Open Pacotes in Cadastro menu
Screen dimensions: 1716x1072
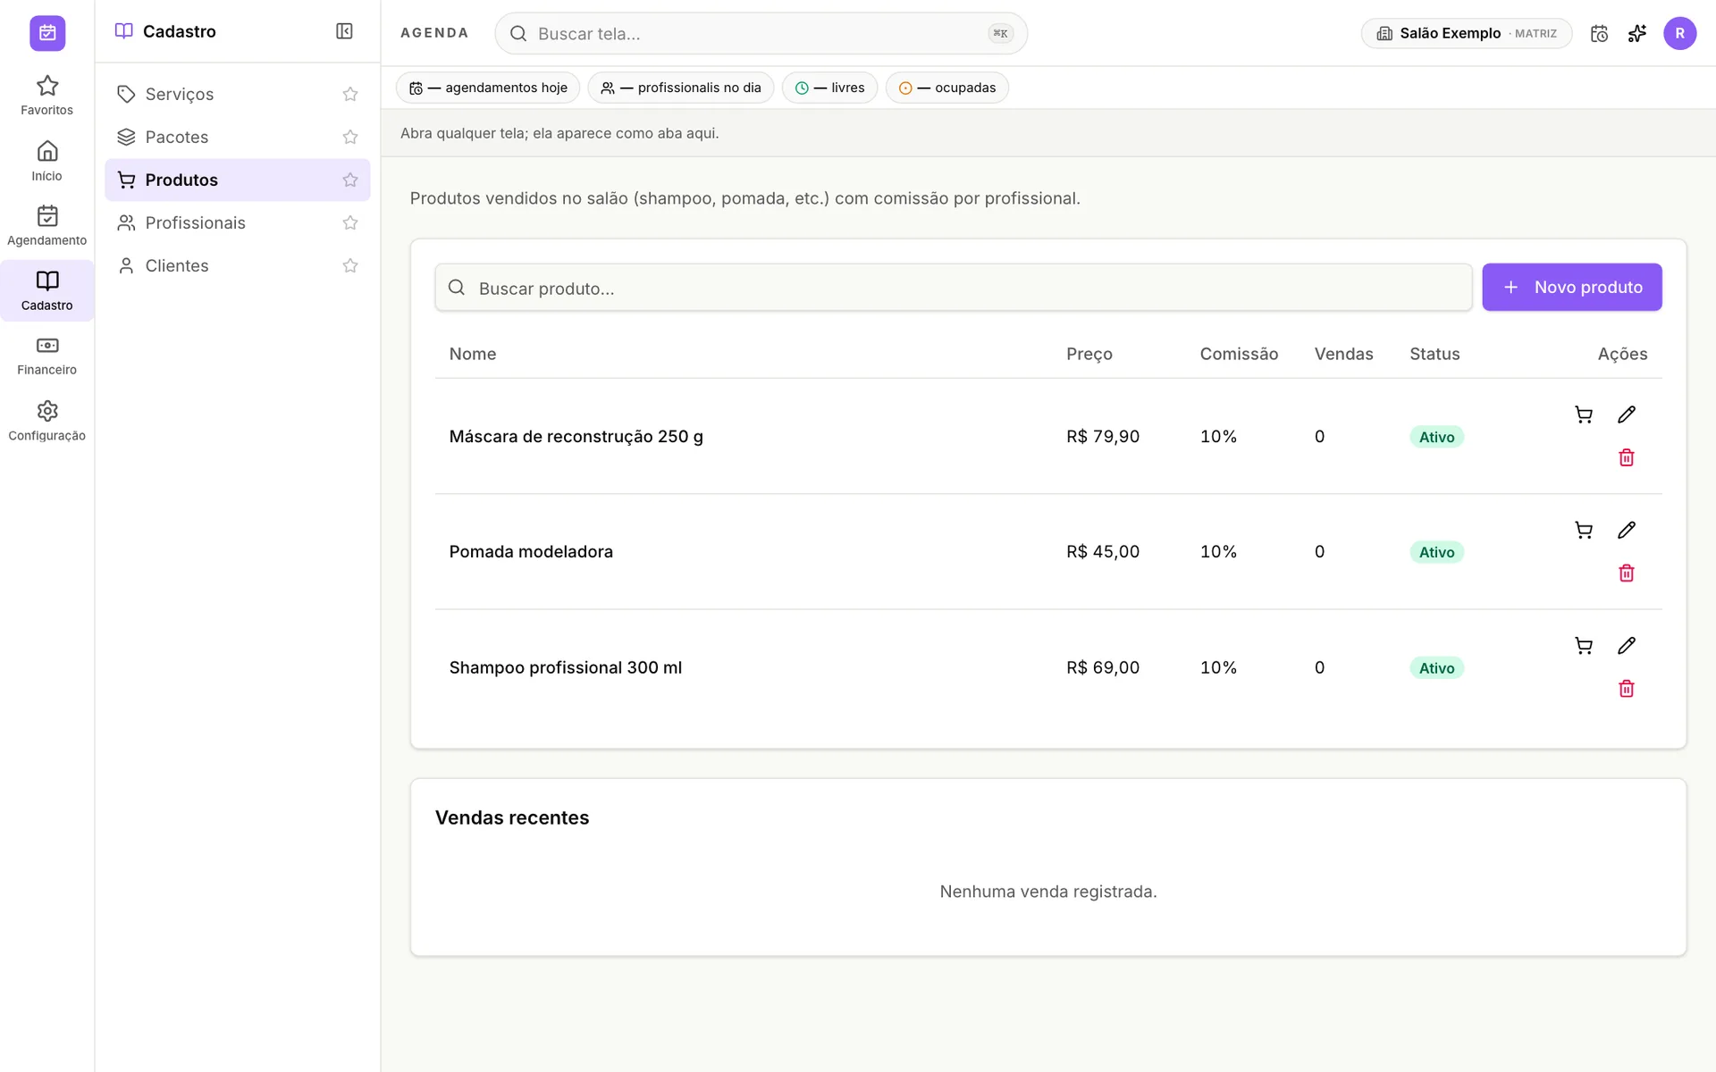(x=237, y=137)
